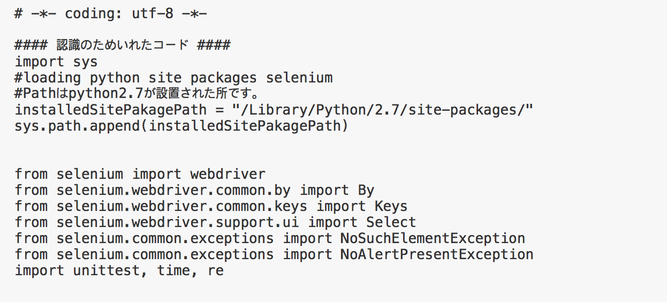Click the 'import By' line
Image resolution: width=667 pixels, height=302 pixels.
[x=194, y=190]
